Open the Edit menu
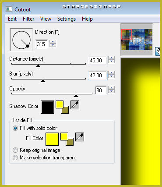The height and width of the screenshot is (187, 162). coord(12,19)
